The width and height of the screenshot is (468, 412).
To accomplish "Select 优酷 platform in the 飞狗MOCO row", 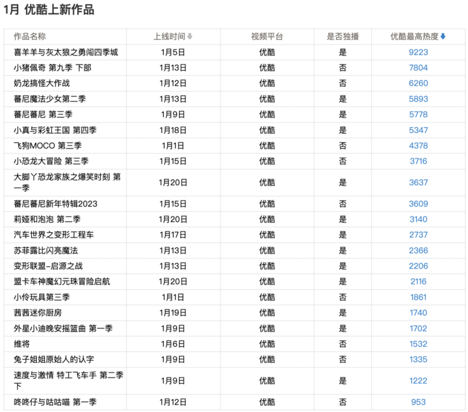I will [267, 146].
